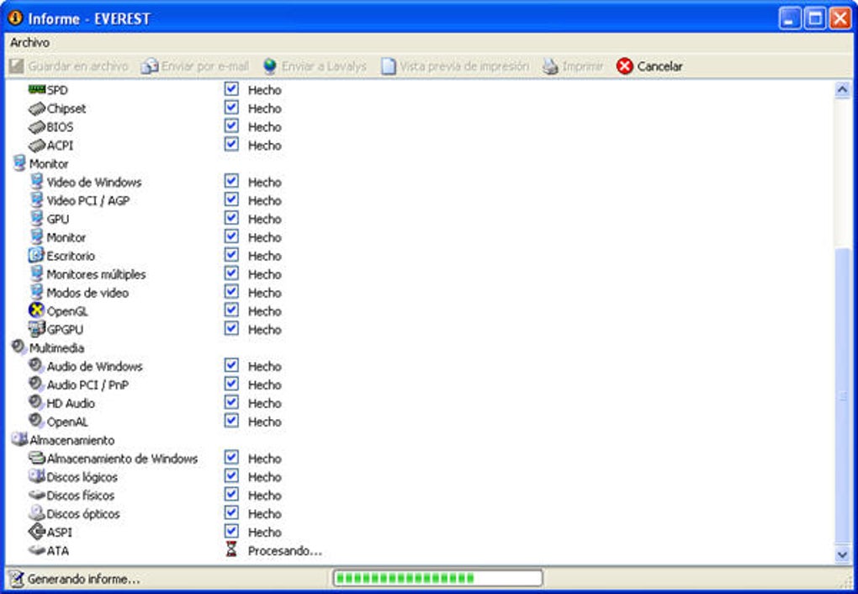Click the scrollbar up arrow

[x=843, y=90]
